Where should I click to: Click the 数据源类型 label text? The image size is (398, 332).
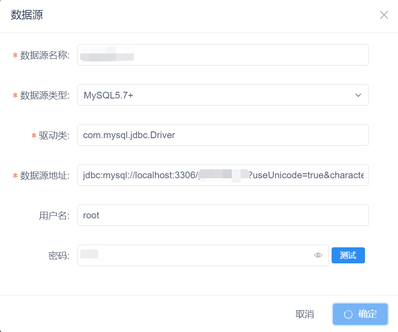click(45, 95)
